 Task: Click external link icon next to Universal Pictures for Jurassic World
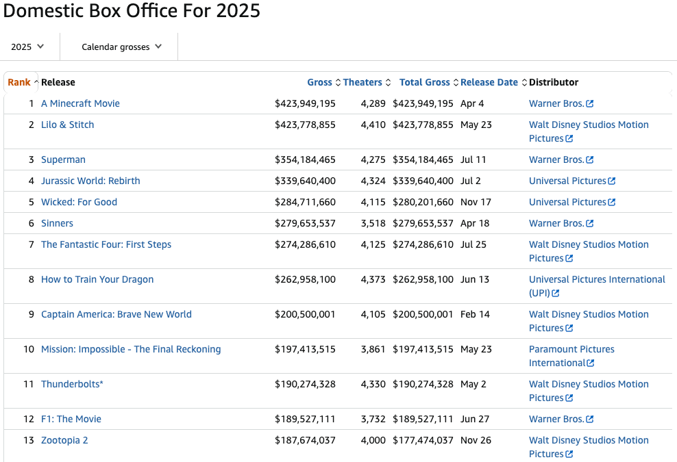pyautogui.click(x=612, y=181)
